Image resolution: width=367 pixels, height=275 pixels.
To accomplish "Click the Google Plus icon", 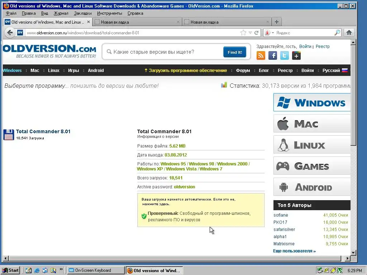I will 296,56.
